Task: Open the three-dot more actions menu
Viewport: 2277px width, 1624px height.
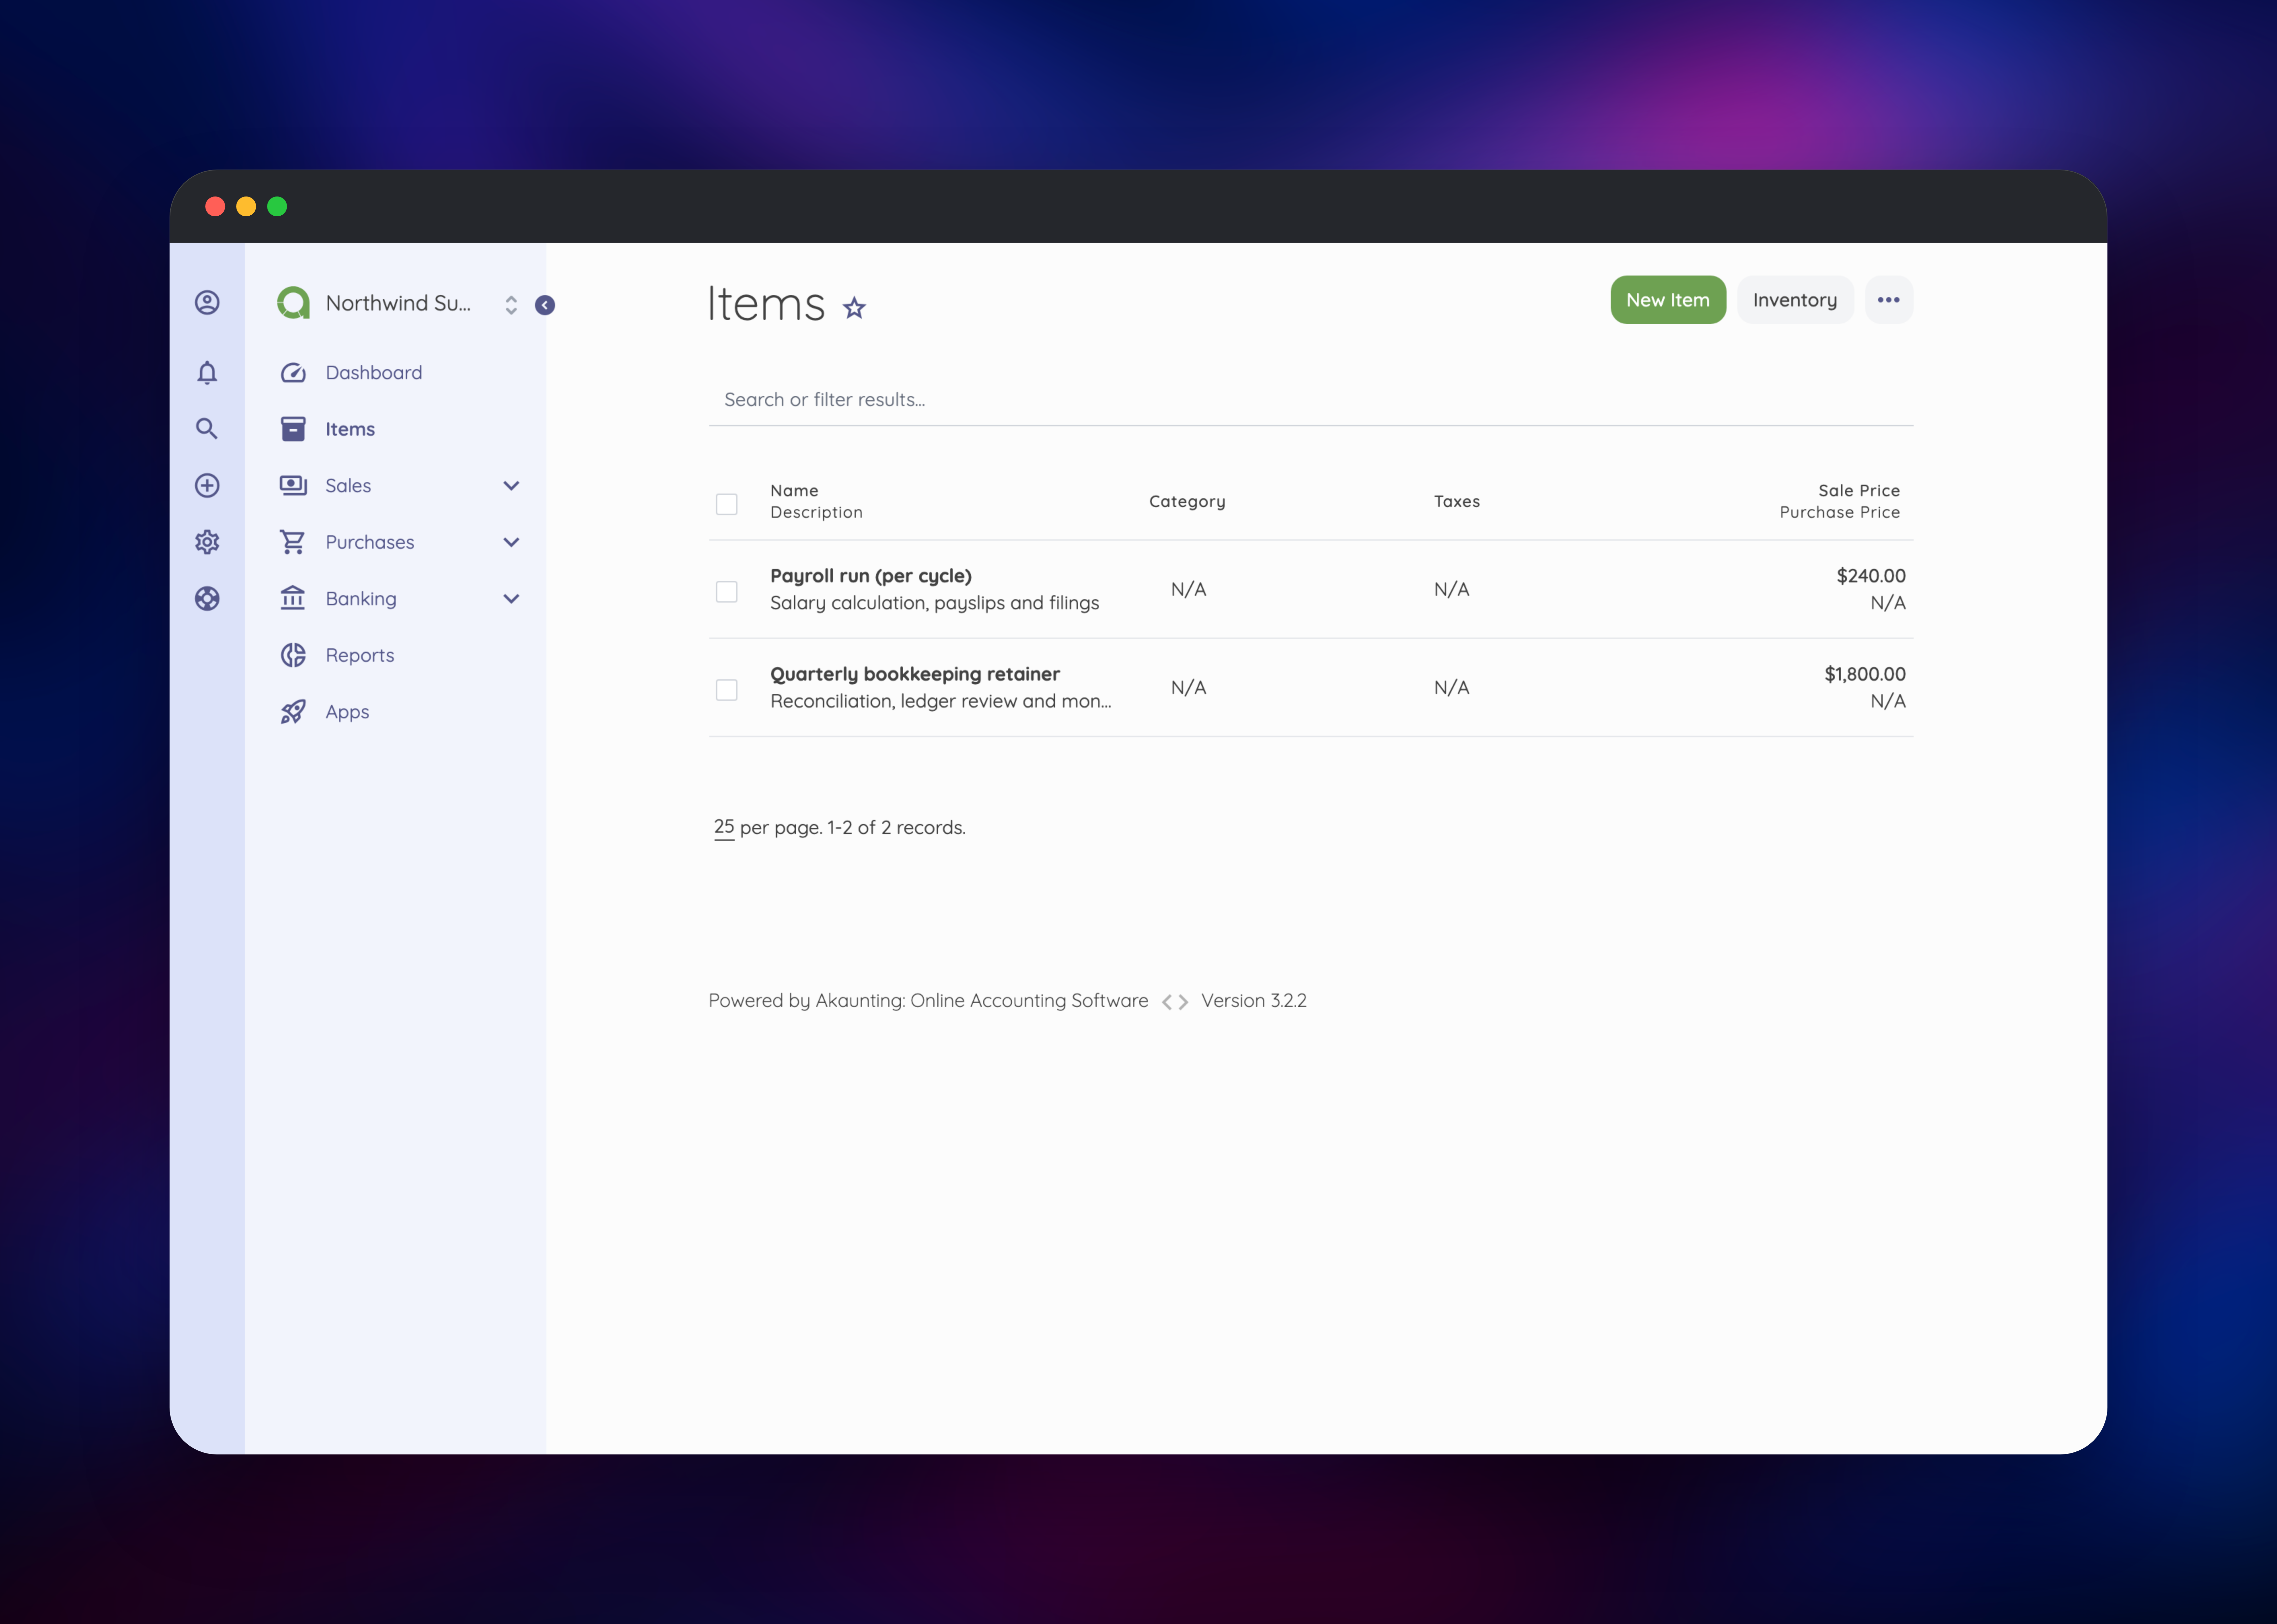Action: (1889, 300)
